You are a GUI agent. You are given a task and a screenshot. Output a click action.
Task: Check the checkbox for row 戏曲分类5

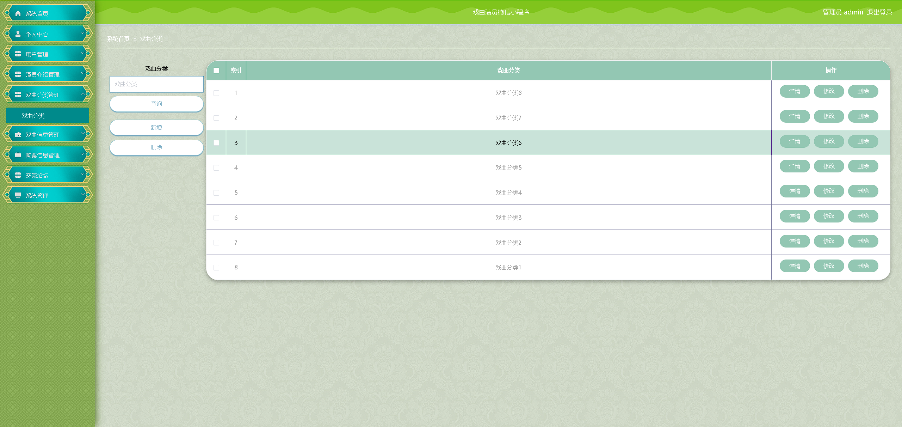point(216,168)
